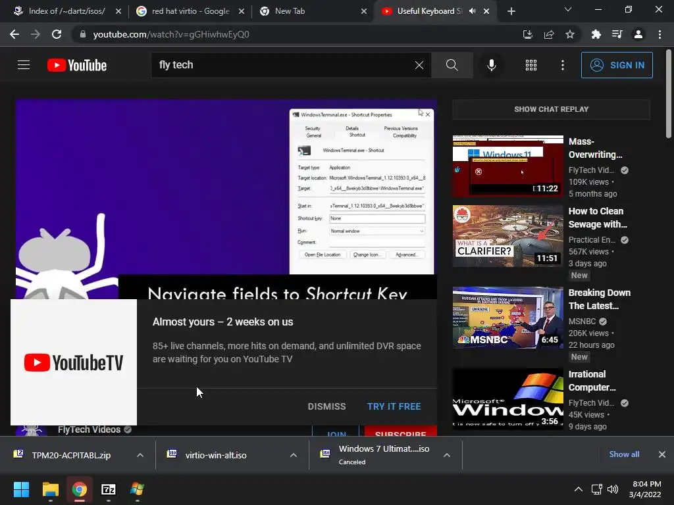Open the YouTube hamburger guide menu
674x505 pixels.
24,65
